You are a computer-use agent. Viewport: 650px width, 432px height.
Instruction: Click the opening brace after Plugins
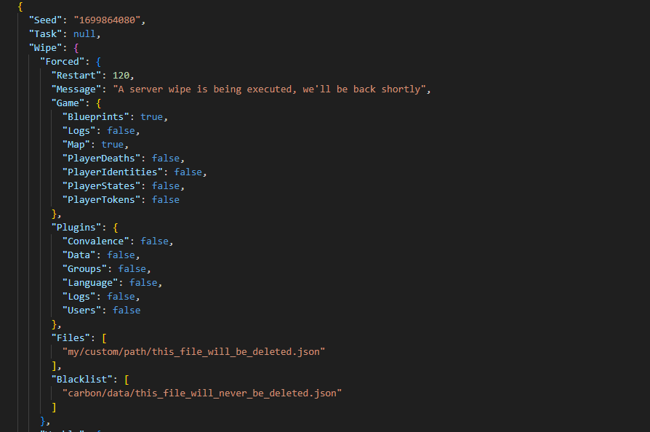(116, 228)
